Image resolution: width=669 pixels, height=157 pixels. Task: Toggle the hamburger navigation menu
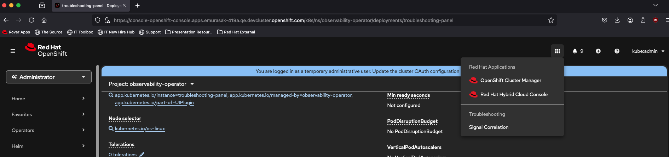coord(13,51)
